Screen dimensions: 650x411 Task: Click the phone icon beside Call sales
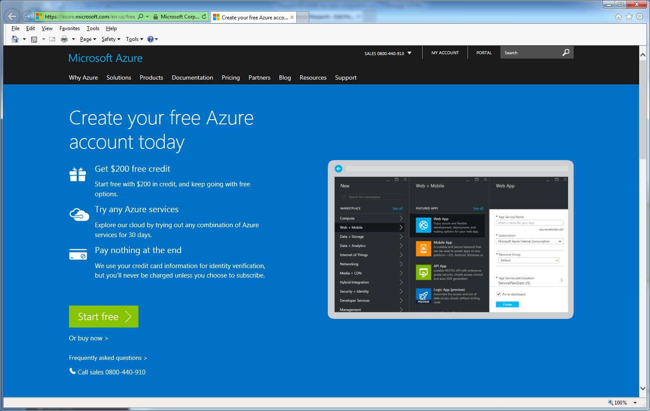click(72, 371)
